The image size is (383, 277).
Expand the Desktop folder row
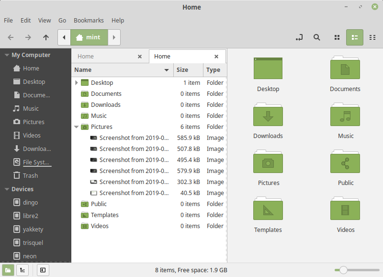pos(76,82)
